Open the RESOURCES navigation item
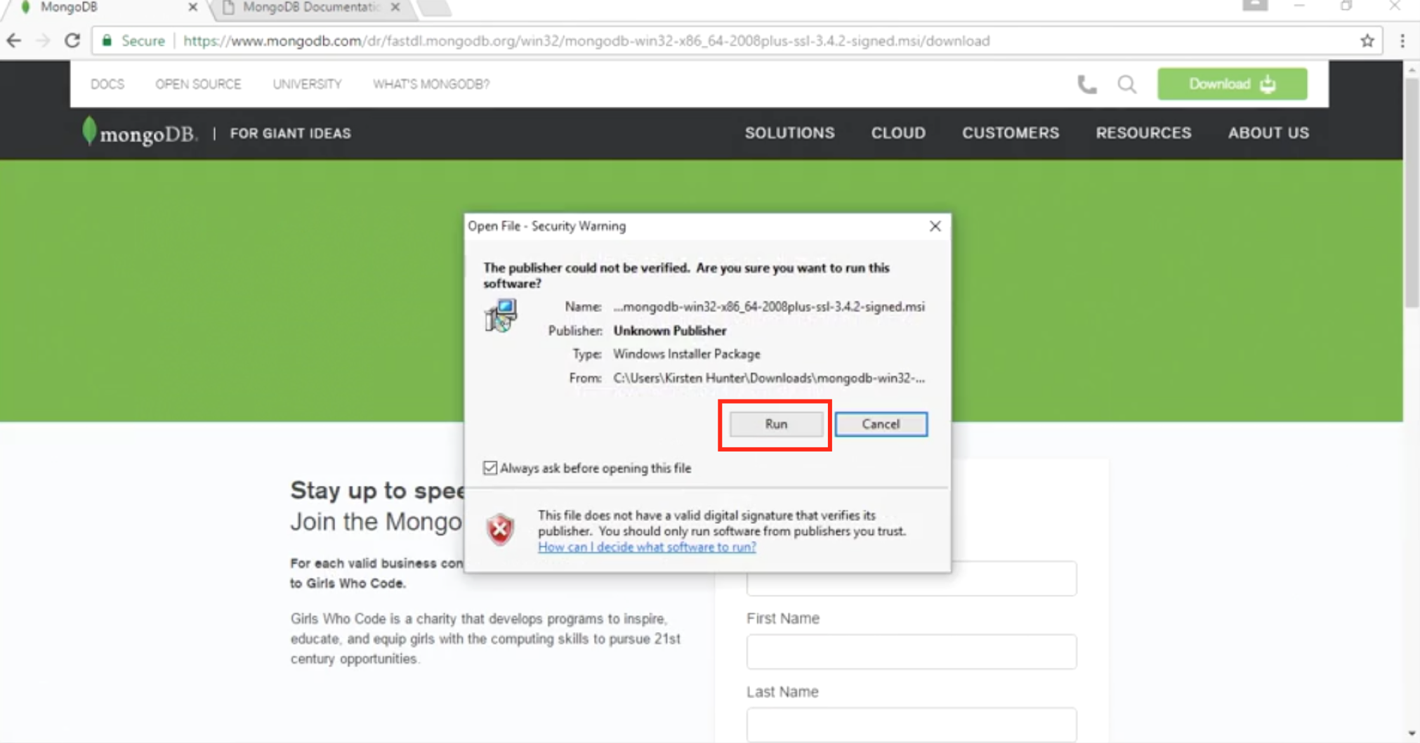 coord(1143,133)
